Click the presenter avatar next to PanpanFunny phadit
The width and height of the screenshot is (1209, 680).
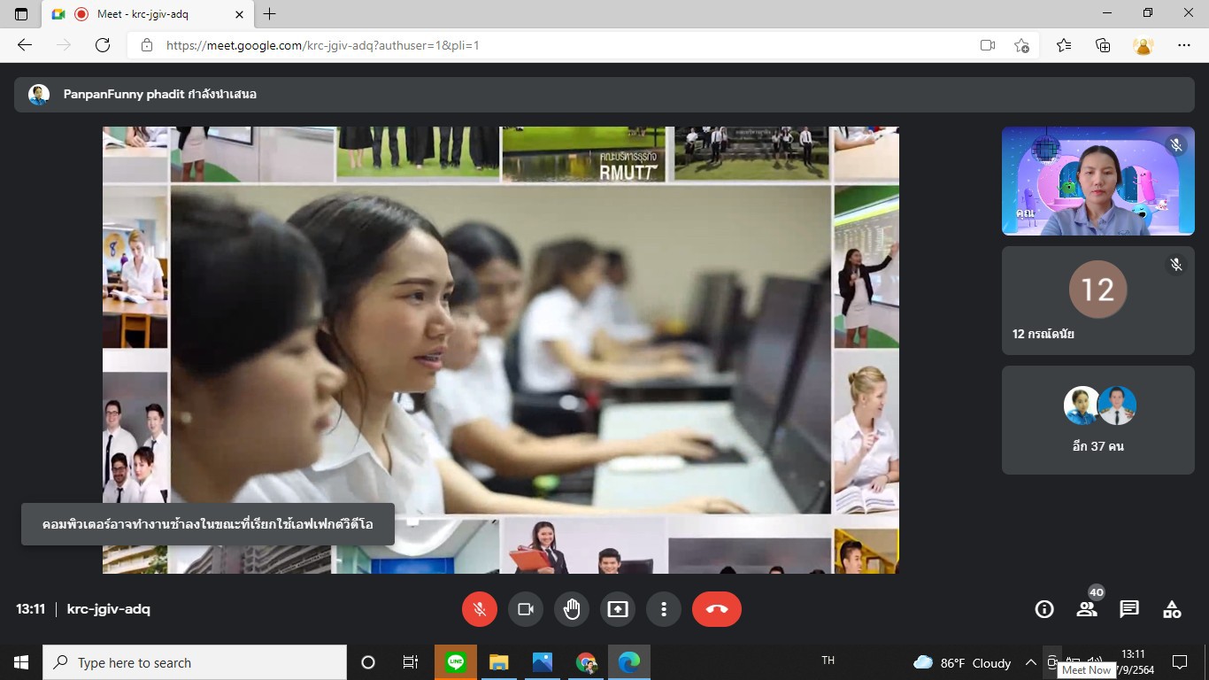39,95
